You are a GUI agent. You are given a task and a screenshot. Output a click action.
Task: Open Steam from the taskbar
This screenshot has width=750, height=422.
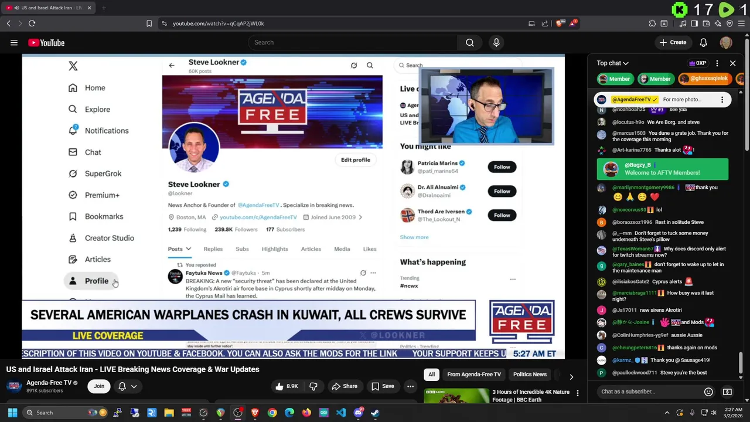click(375, 413)
